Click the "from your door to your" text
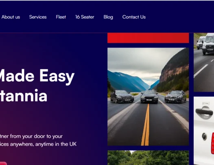This screenshot has height=165, width=214. point(36,136)
